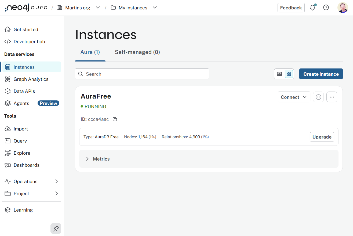Image resolution: width=353 pixels, height=236 pixels.
Task: Open the user profile avatar
Action: pos(343,8)
